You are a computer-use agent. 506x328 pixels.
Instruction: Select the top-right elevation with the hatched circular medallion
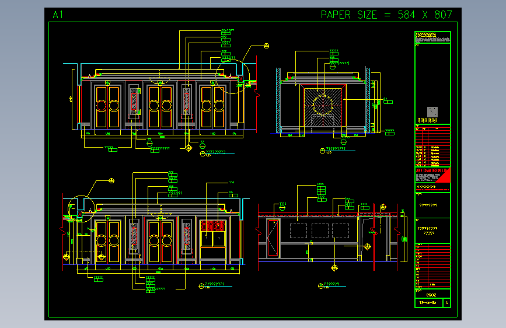[333, 102]
